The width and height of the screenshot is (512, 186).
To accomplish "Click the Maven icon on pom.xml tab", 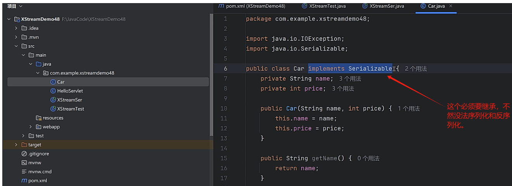I will [x=221, y=6].
